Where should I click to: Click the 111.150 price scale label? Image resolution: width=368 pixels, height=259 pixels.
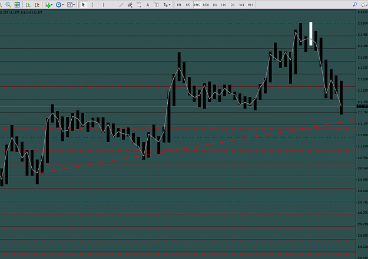point(362,112)
